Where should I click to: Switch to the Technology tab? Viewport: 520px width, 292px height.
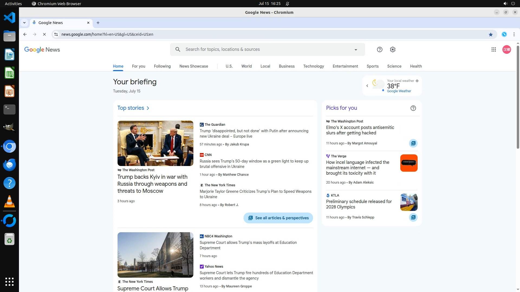pyautogui.click(x=313, y=66)
